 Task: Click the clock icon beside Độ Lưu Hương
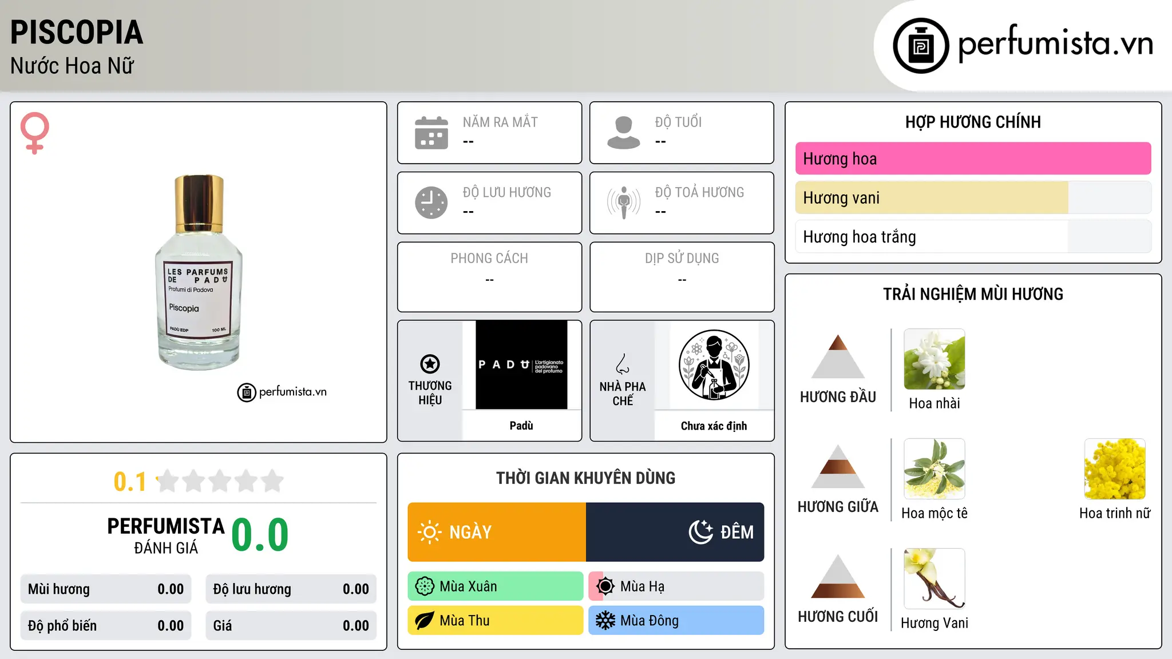[x=431, y=203]
